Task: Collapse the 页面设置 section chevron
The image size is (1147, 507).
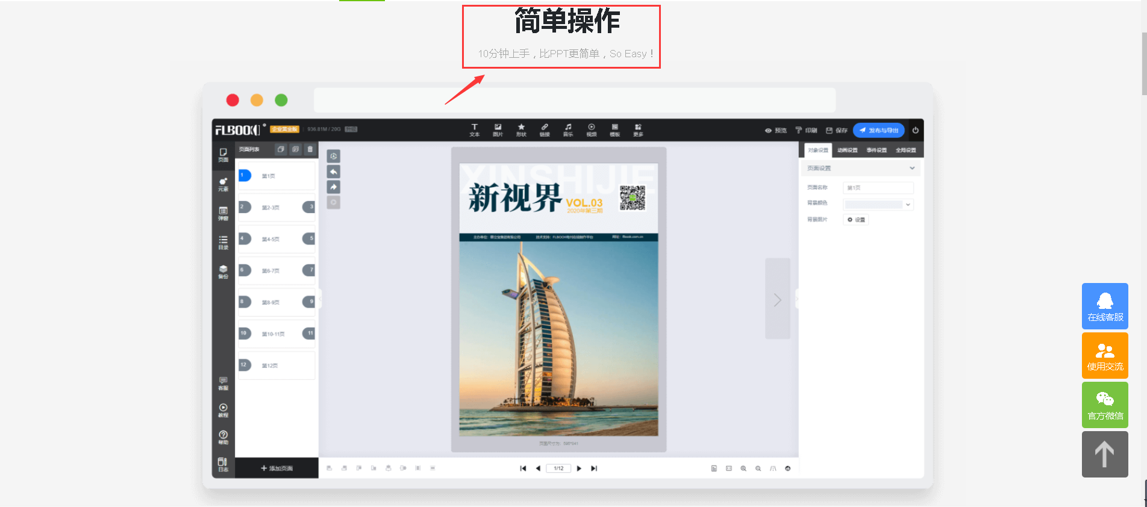Action: click(x=912, y=168)
